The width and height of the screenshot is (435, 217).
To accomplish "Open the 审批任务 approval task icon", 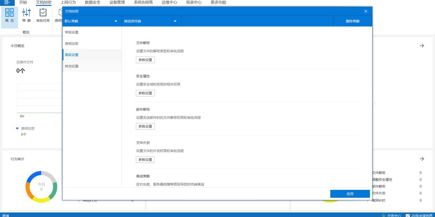I will pos(43,13).
